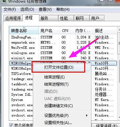The width and height of the screenshot is (120, 127).
Task: Click the 340 K memory cell
Action: [86, 58]
